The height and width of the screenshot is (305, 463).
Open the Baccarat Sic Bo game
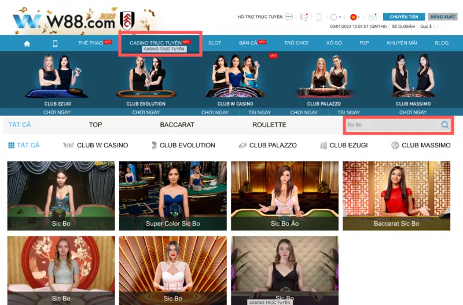(x=396, y=196)
